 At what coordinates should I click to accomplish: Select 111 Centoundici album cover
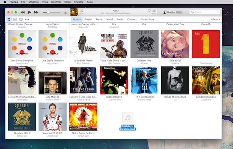point(144,80)
